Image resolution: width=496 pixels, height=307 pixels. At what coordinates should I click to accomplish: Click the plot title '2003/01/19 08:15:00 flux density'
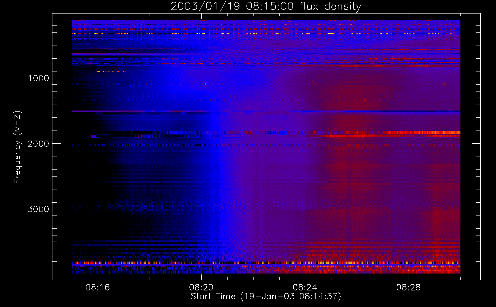266,6
